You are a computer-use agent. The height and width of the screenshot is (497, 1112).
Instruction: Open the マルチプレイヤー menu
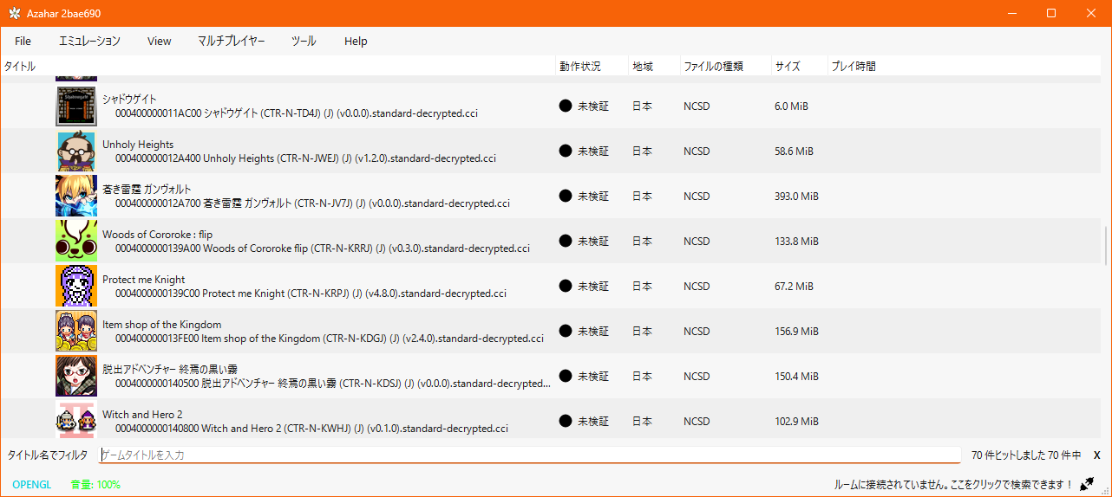231,41
